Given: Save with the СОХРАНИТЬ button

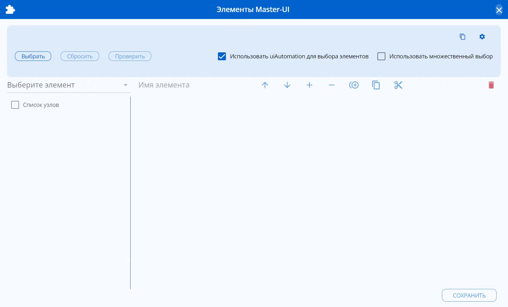Looking at the screenshot, I should pyautogui.click(x=469, y=295).
